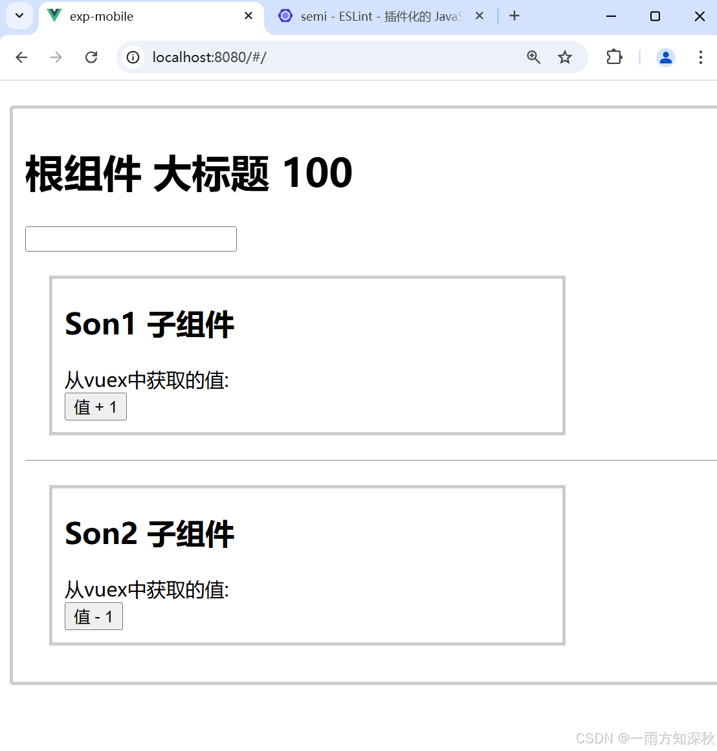The height and width of the screenshot is (751, 717).
Task: Close the semi - ESLint tab
Action: pos(480,16)
